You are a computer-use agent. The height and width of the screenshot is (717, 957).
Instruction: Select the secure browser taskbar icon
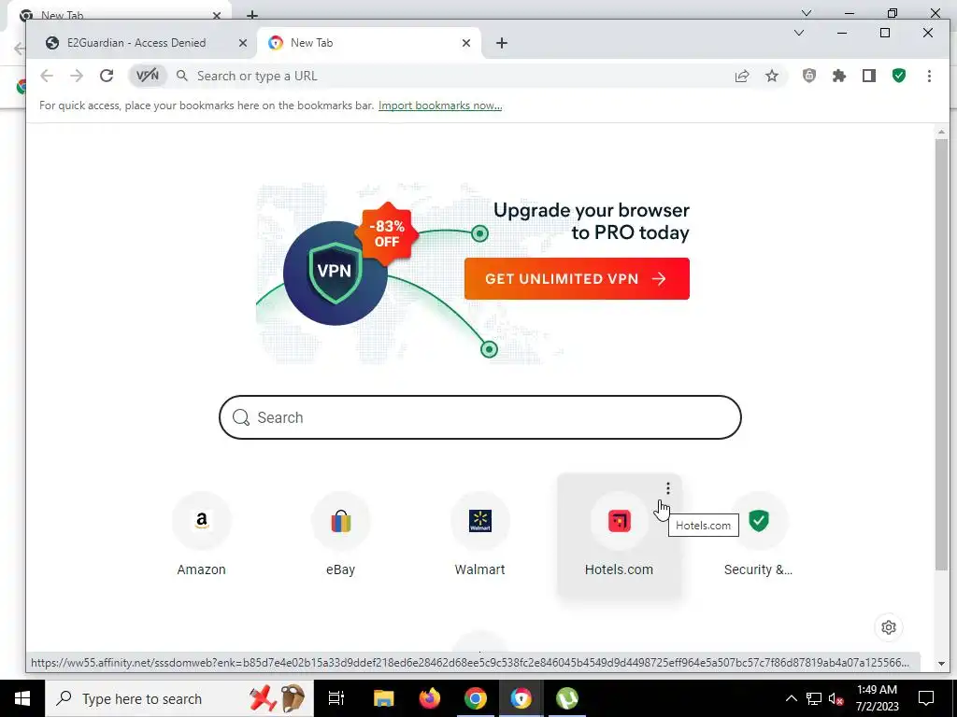(521, 698)
